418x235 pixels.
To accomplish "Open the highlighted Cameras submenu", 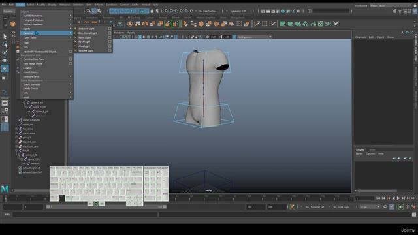I will tap(46, 33).
